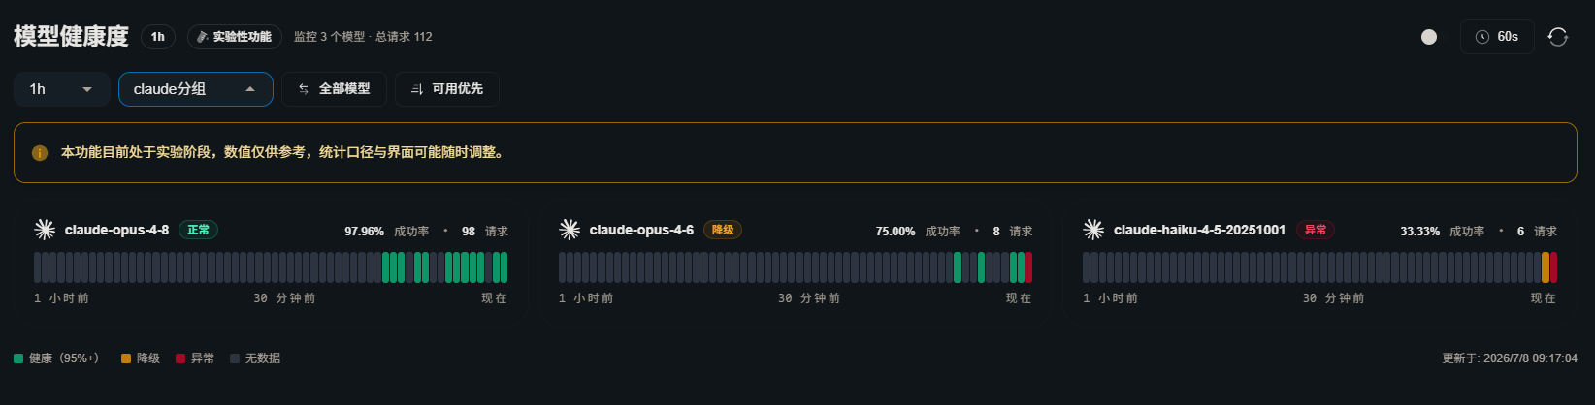Open the claude分组 group dropdown
This screenshot has width=1595, height=405.
point(196,89)
